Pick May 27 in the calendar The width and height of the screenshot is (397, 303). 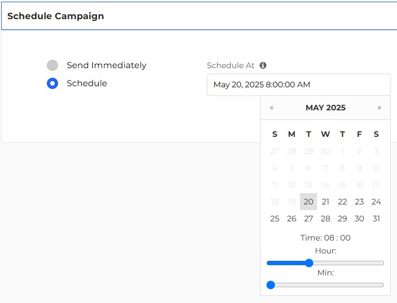click(x=308, y=219)
